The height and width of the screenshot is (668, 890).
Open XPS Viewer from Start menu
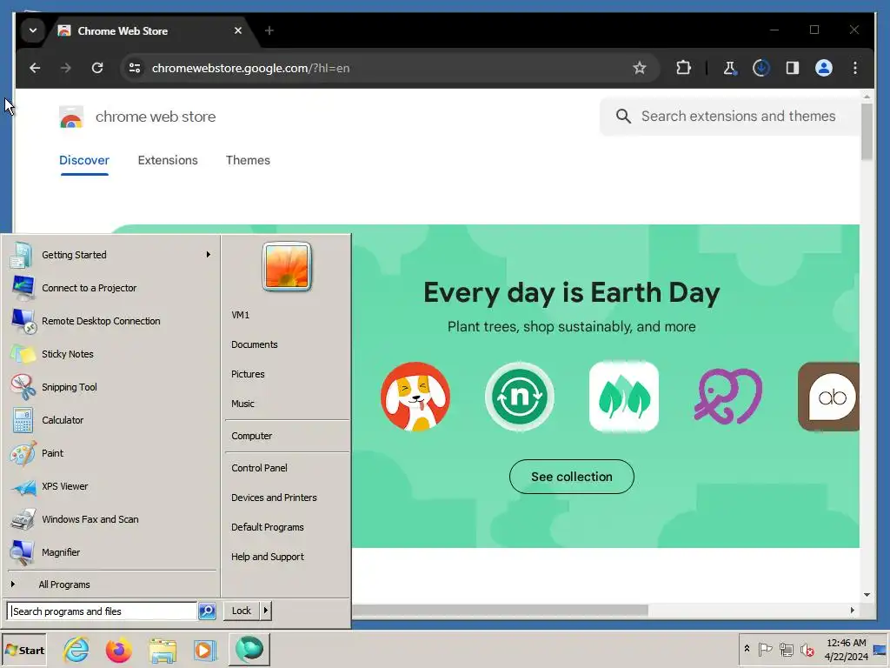[110, 486]
